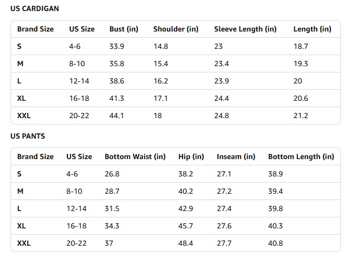The image size is (352, 262).
Task: Click the 21.2 cardigan length for XXL
Action: 301,116
